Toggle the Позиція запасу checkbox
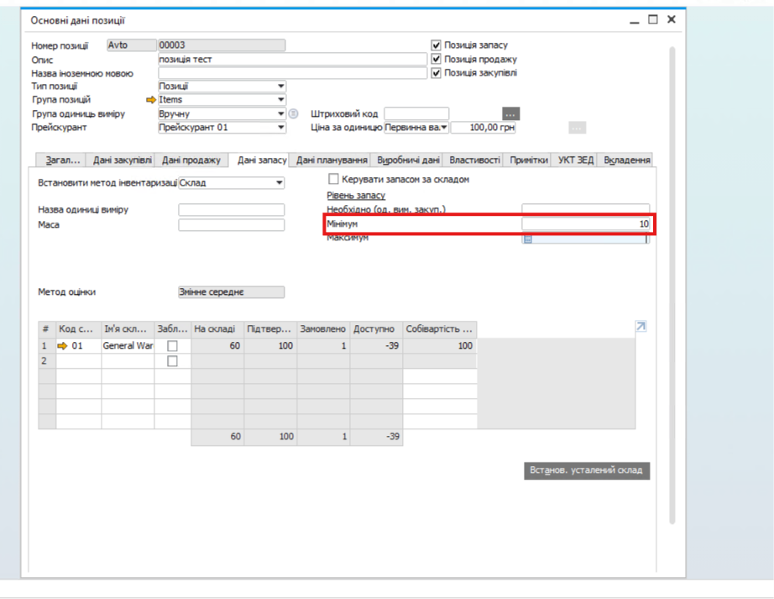 point(436,45)
